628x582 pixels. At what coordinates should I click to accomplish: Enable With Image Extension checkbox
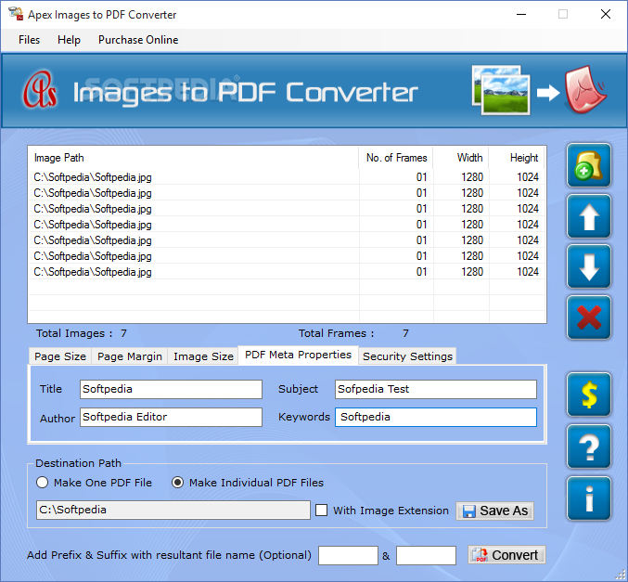(x=321, y=511)
